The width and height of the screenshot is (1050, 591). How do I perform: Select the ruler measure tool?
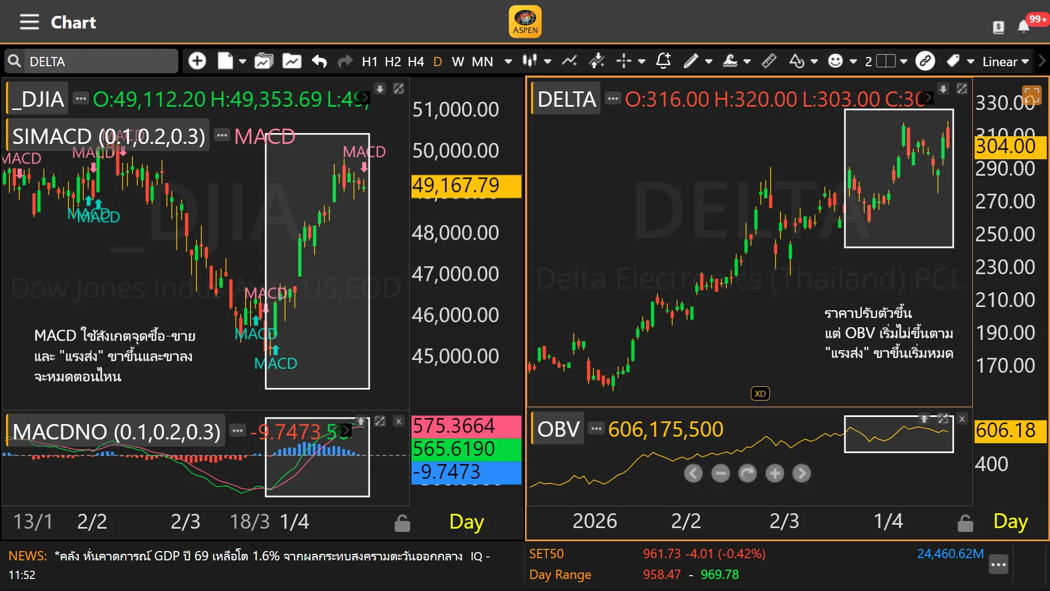coord(769,61)
